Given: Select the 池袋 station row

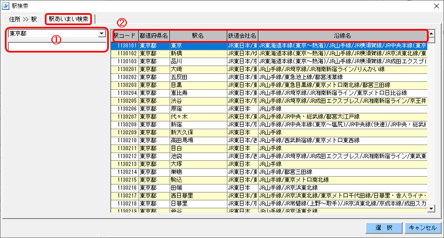Looking at the screenshot, I should pos(268,156).
